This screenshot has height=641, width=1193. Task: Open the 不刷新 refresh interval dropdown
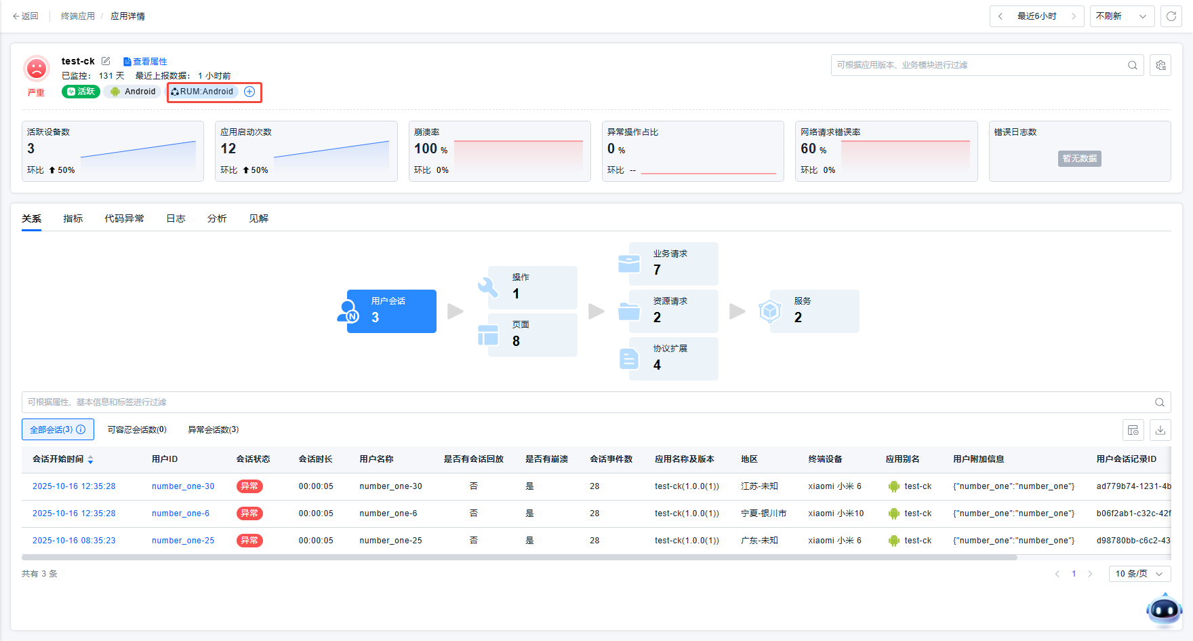(1121, 16)
